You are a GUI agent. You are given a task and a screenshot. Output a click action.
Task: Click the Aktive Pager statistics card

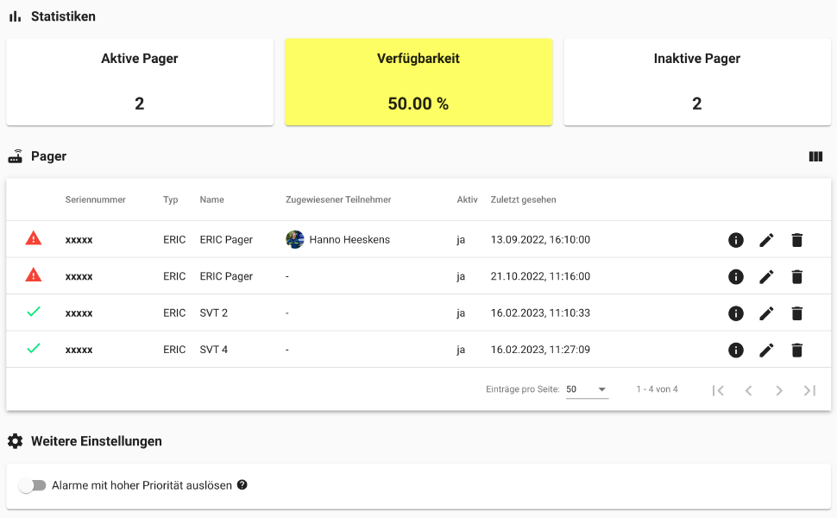(x=140, y=81)
